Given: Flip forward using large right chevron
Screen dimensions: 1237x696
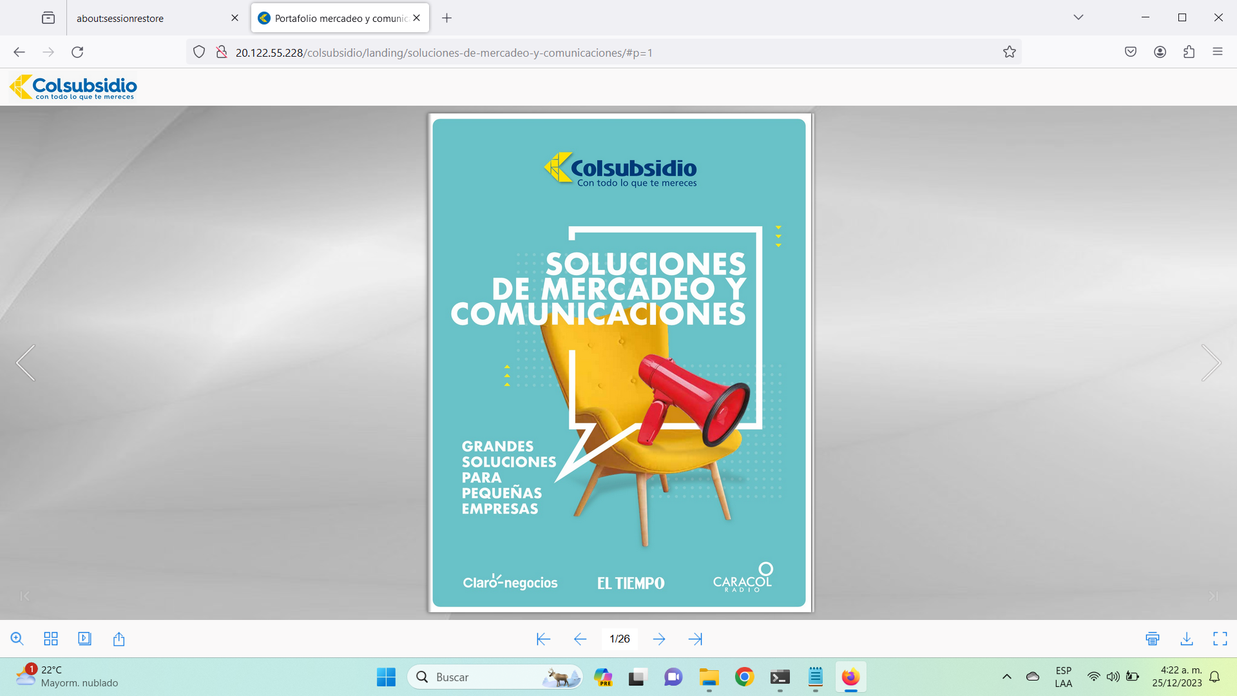Looking at the screenshot, I should tap(1211, 363).
